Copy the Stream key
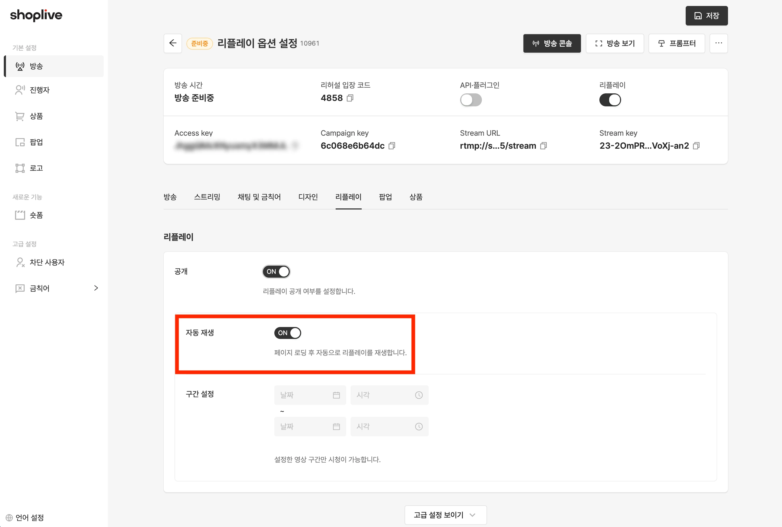The height and width of the screenshot is (527, 782). (696, 145)
